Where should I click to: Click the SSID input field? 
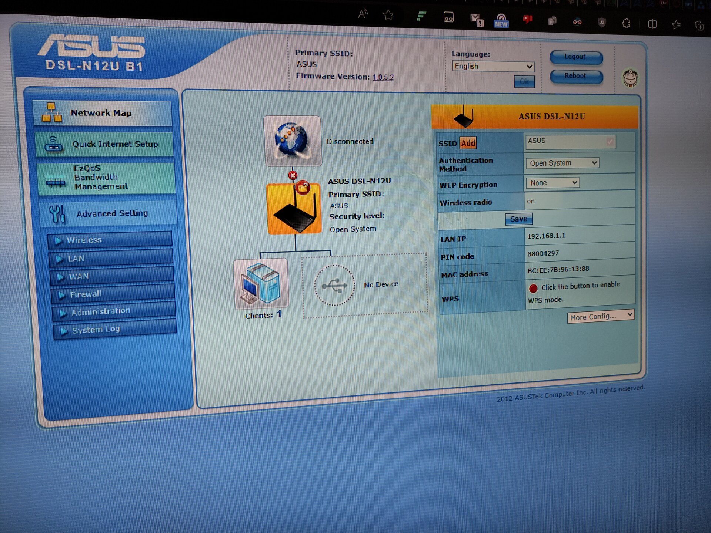(570, 141)
